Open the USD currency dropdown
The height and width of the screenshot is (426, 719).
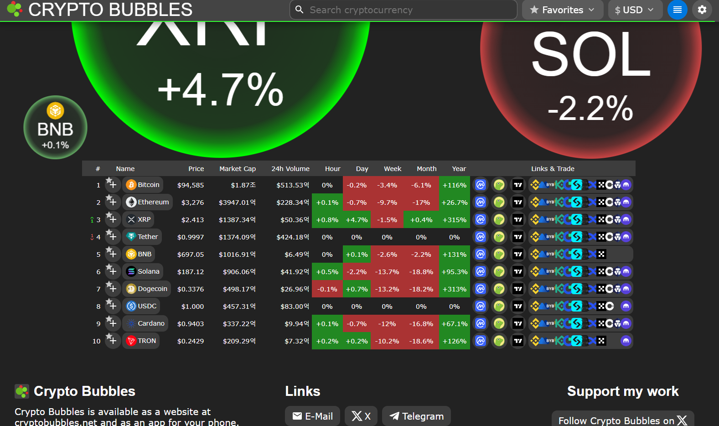pos(635,10)
